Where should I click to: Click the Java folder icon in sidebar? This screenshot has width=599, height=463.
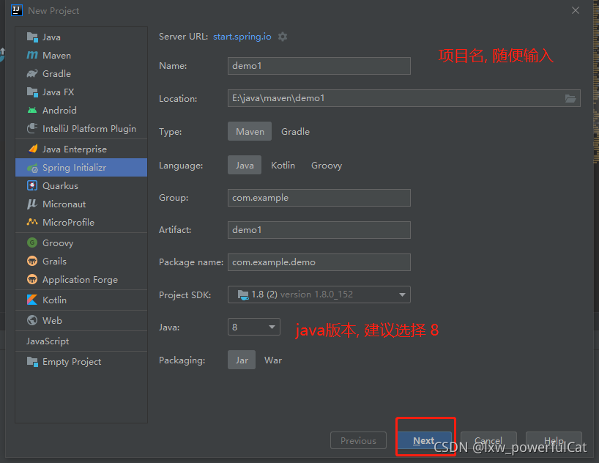click(32, 37)
